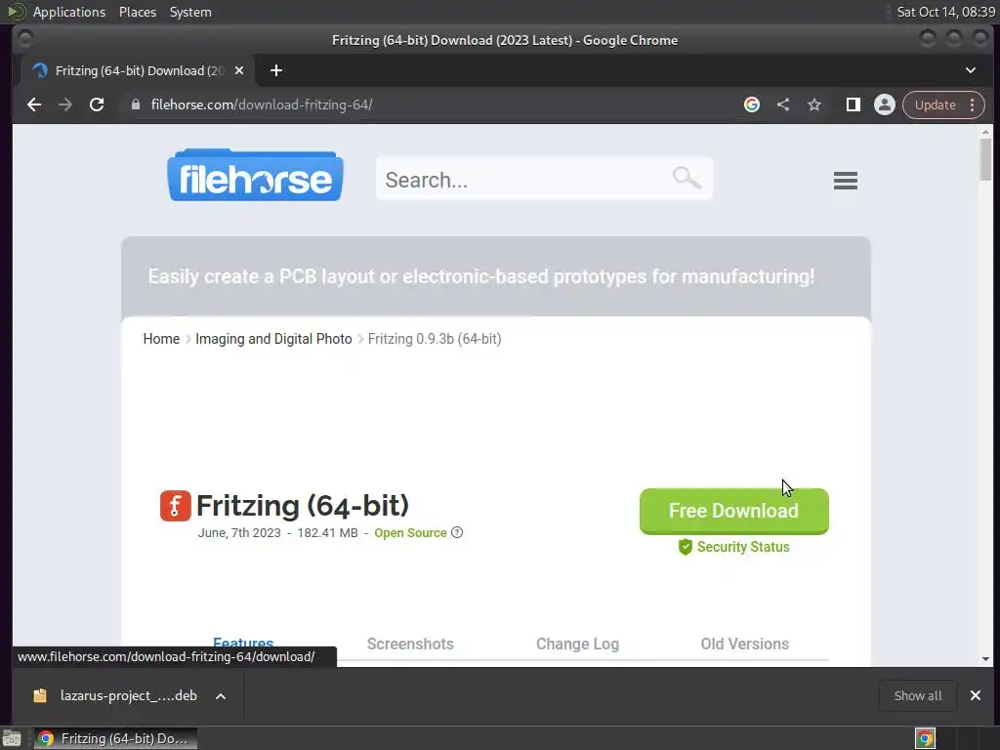Click the page vertical scrollbar thumb

click(986, 159)
